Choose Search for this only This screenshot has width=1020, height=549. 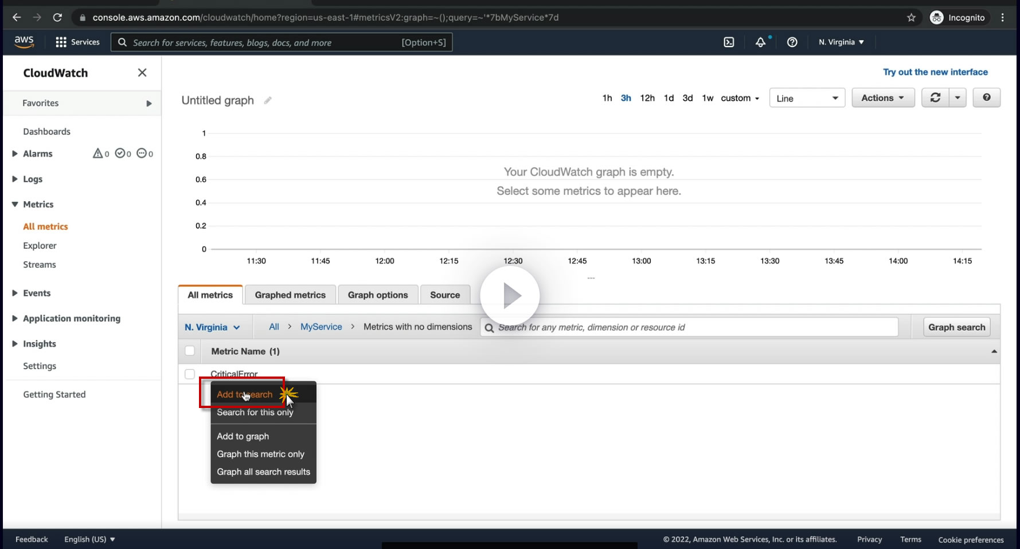(264, 412)
